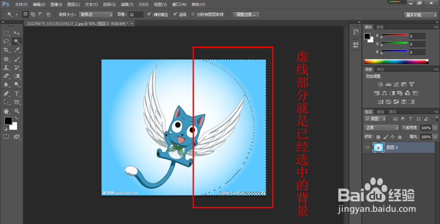440x224 pixels.
Task: Select the Rectangle shape tool
Action: (17, 102)
